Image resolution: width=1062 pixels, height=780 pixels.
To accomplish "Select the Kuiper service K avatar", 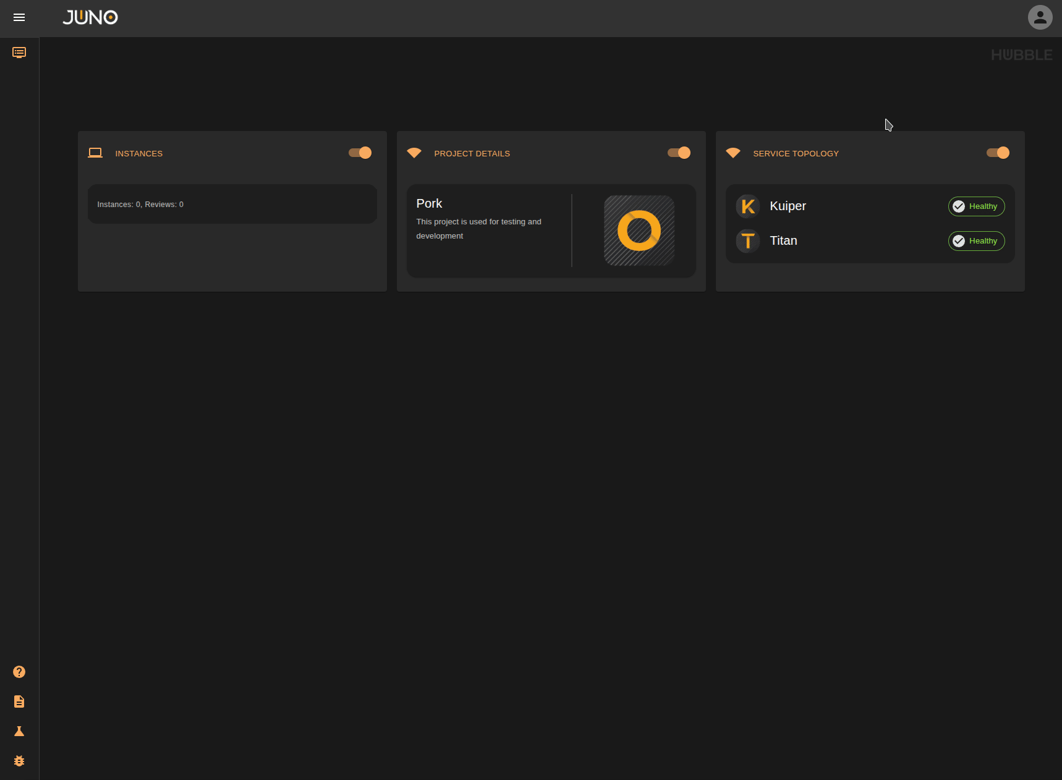I will click(x=748, y=206).
